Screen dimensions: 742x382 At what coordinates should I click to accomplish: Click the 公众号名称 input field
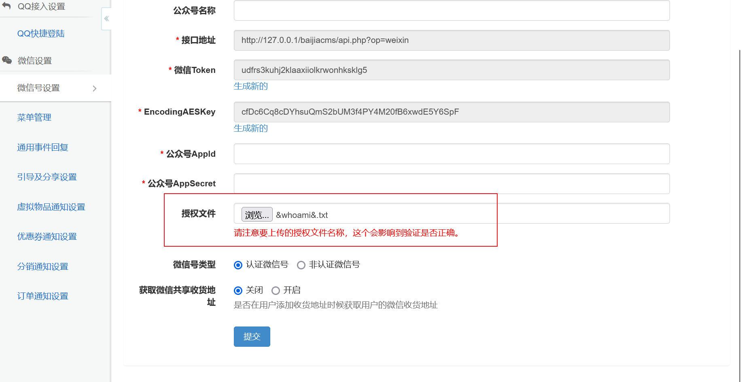pos(451,11)
